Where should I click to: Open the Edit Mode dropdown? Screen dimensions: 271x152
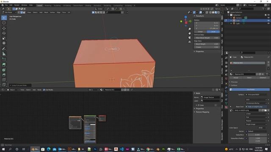click(9, 12)
